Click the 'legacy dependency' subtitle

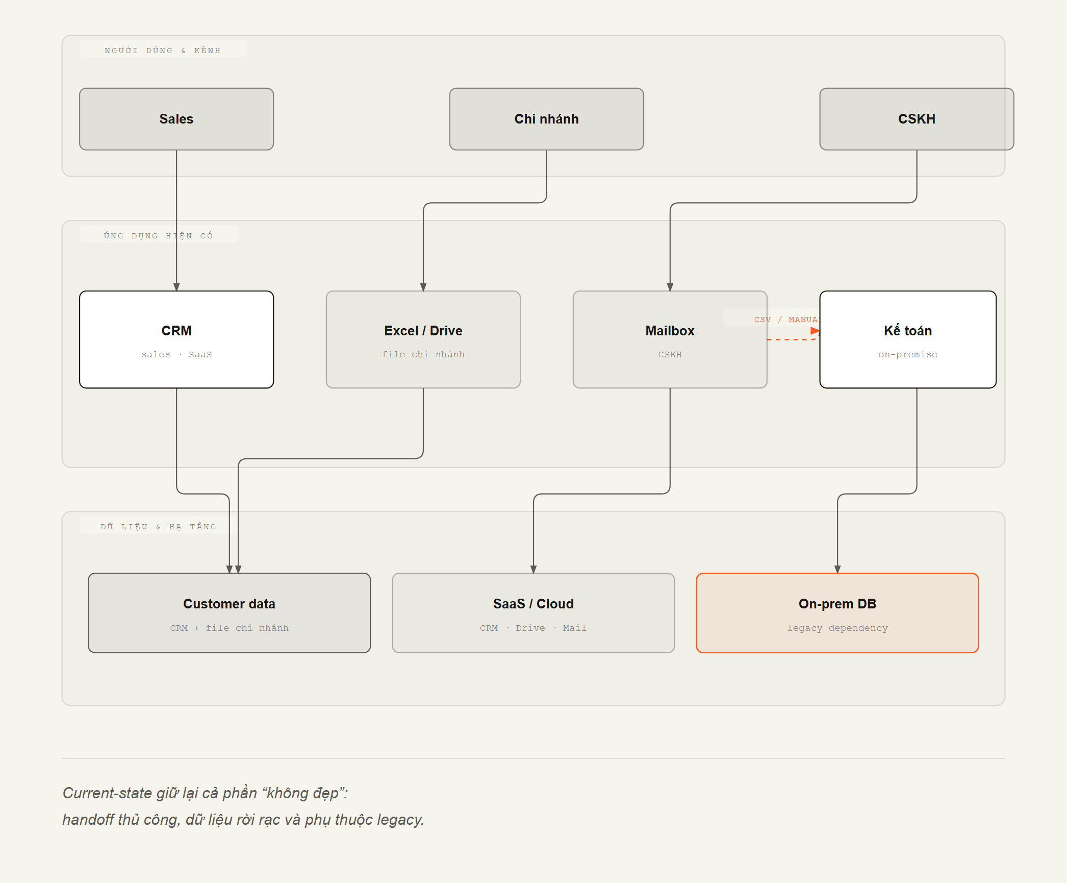coord(837,628)
